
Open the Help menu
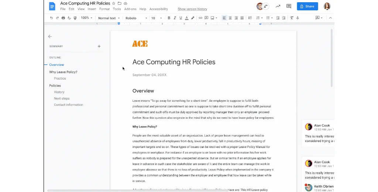[x=143, y=9]
